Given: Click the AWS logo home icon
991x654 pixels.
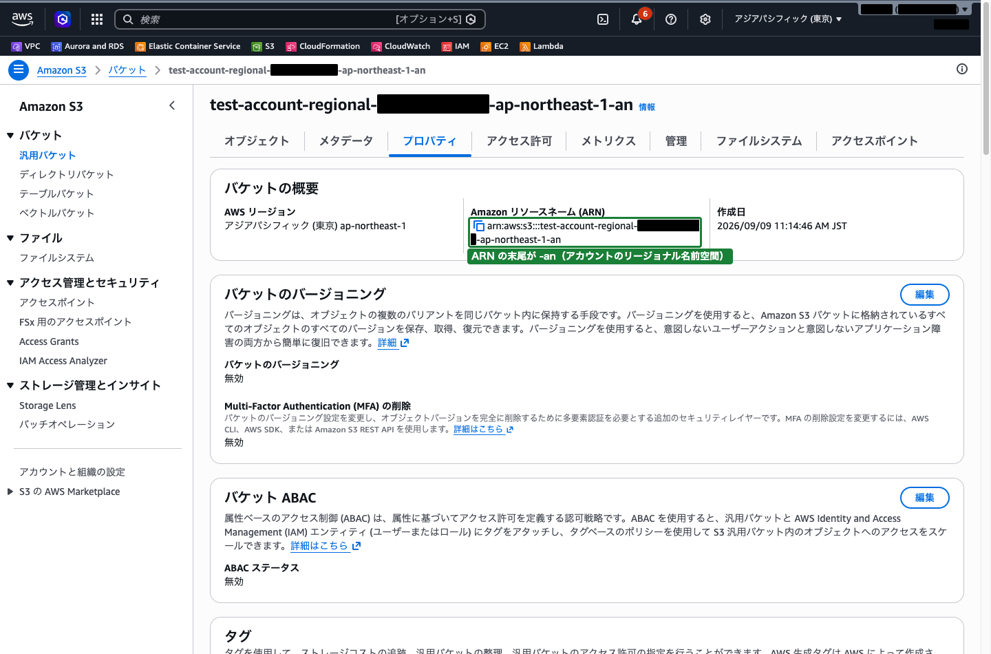Looking at the screenshot, I should tap(23, 19).
